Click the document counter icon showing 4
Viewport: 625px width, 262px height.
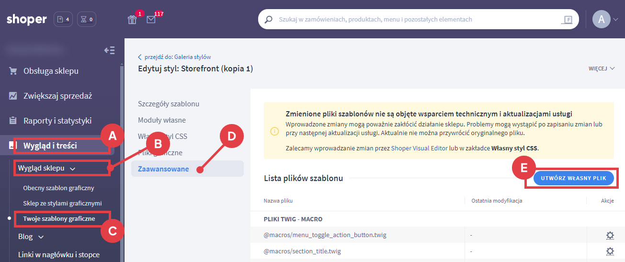pyautogui.click(x=63, y=20)
